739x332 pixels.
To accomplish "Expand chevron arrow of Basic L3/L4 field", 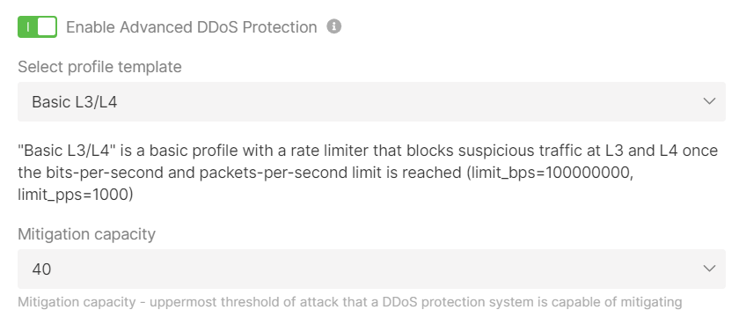I will pyautogui.click(x=709, y=101).
